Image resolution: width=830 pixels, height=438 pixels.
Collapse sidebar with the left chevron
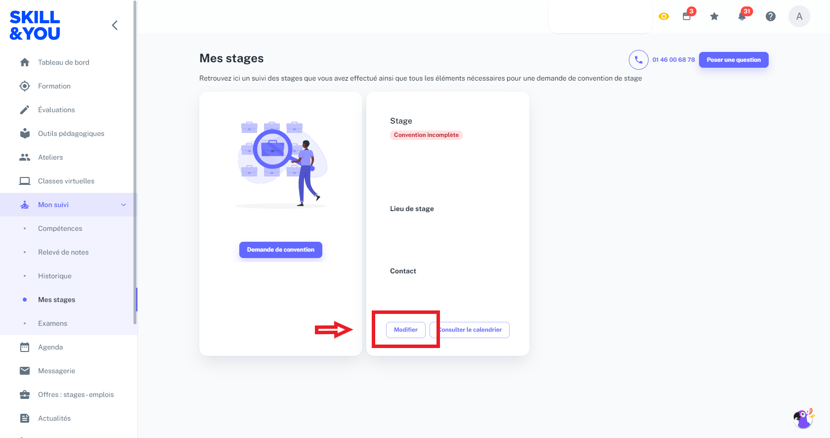pyautogui.click(x=115, y=25)
